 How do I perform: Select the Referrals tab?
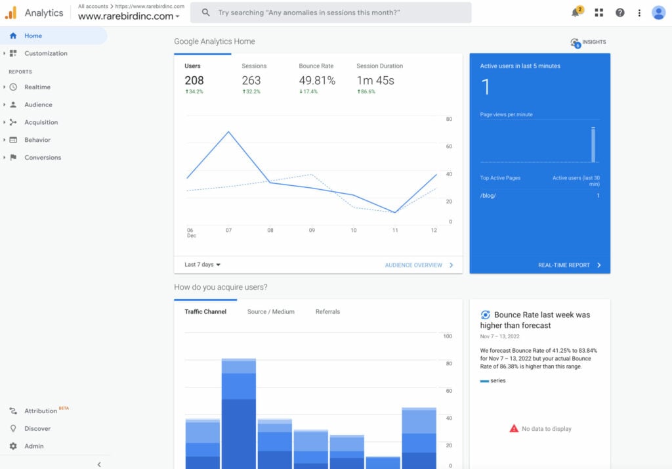[327, 311]
